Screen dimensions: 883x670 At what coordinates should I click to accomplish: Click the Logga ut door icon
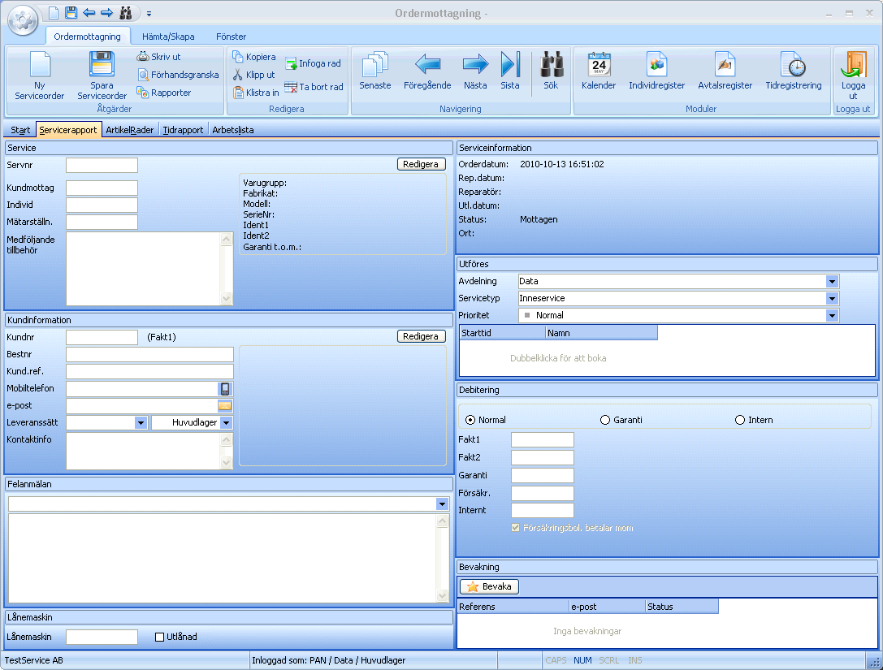pos(853,65)
